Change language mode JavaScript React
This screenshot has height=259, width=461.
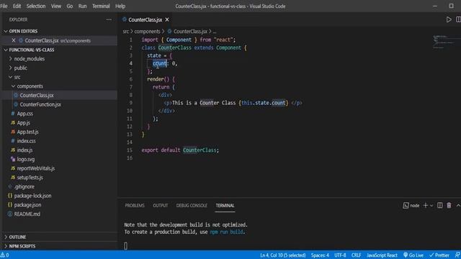coord(382,255)
